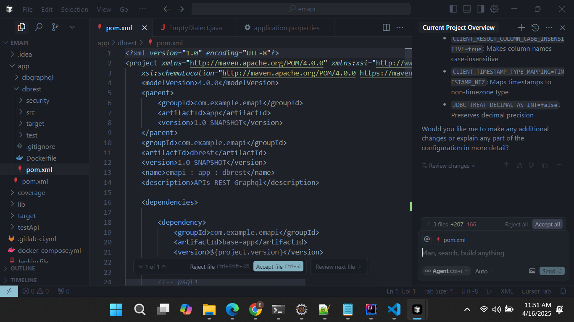Go forward with the navigation arrow

[x=180, y=9]
